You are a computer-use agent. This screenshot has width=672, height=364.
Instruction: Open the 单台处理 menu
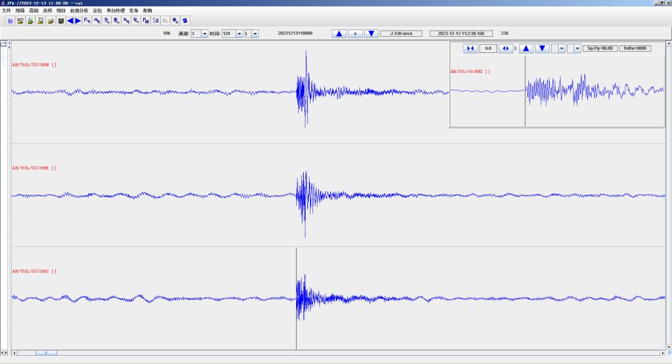[115, 11]
